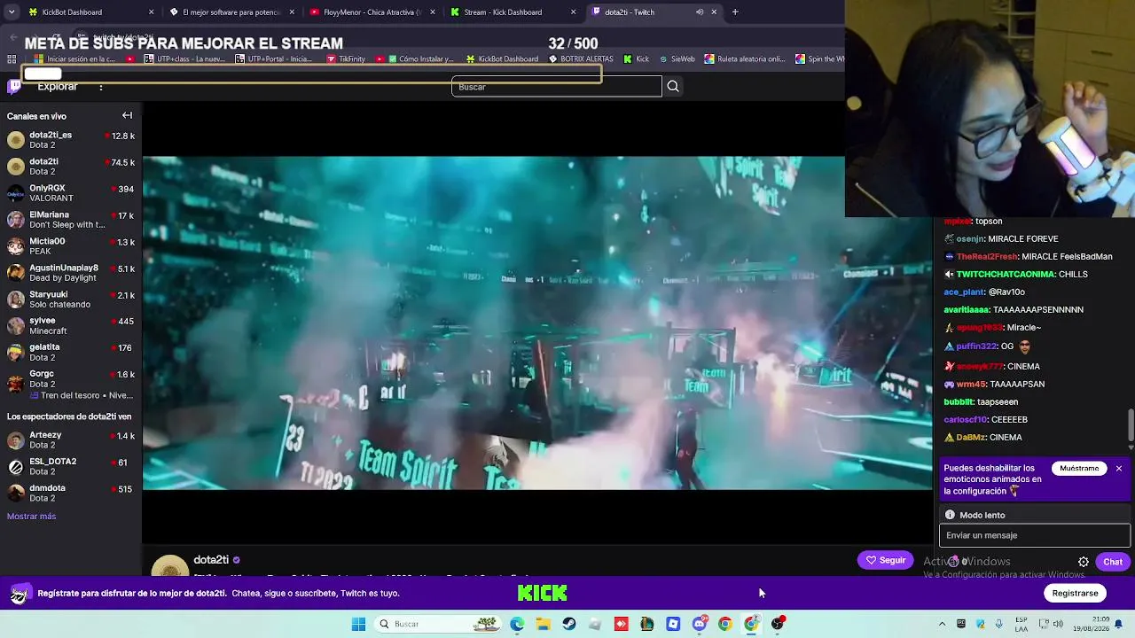Open the ESL_DOTA2 channel avatar
1135x638 pixels.
(15, 467)
